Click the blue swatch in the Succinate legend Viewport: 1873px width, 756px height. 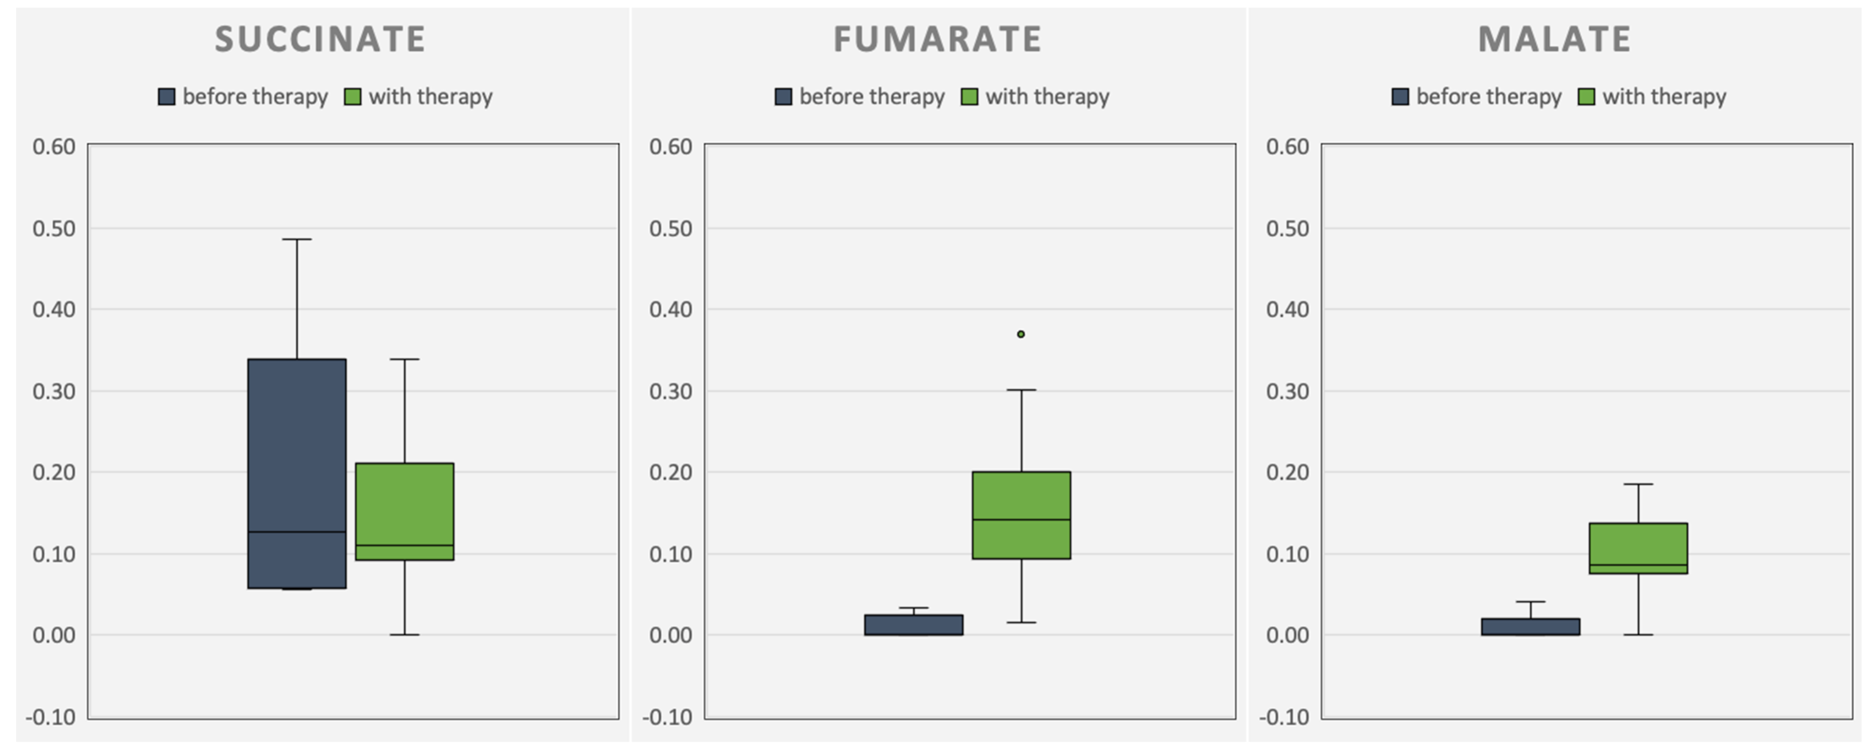click(166, 97)
